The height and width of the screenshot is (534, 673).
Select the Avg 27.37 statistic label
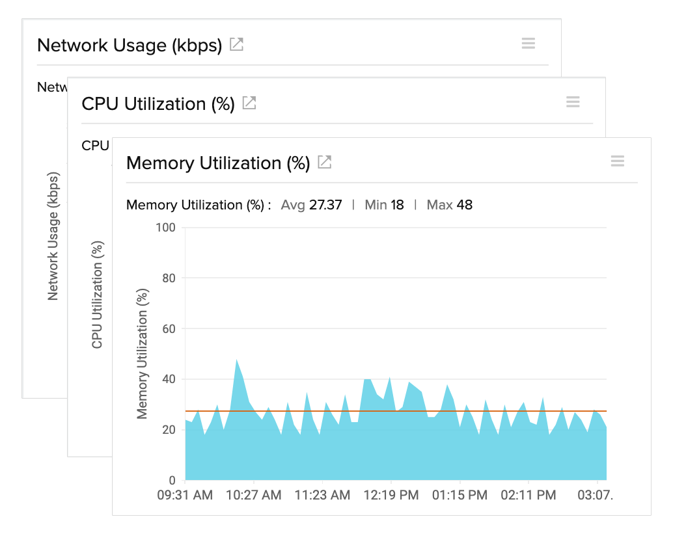point(311,204)
